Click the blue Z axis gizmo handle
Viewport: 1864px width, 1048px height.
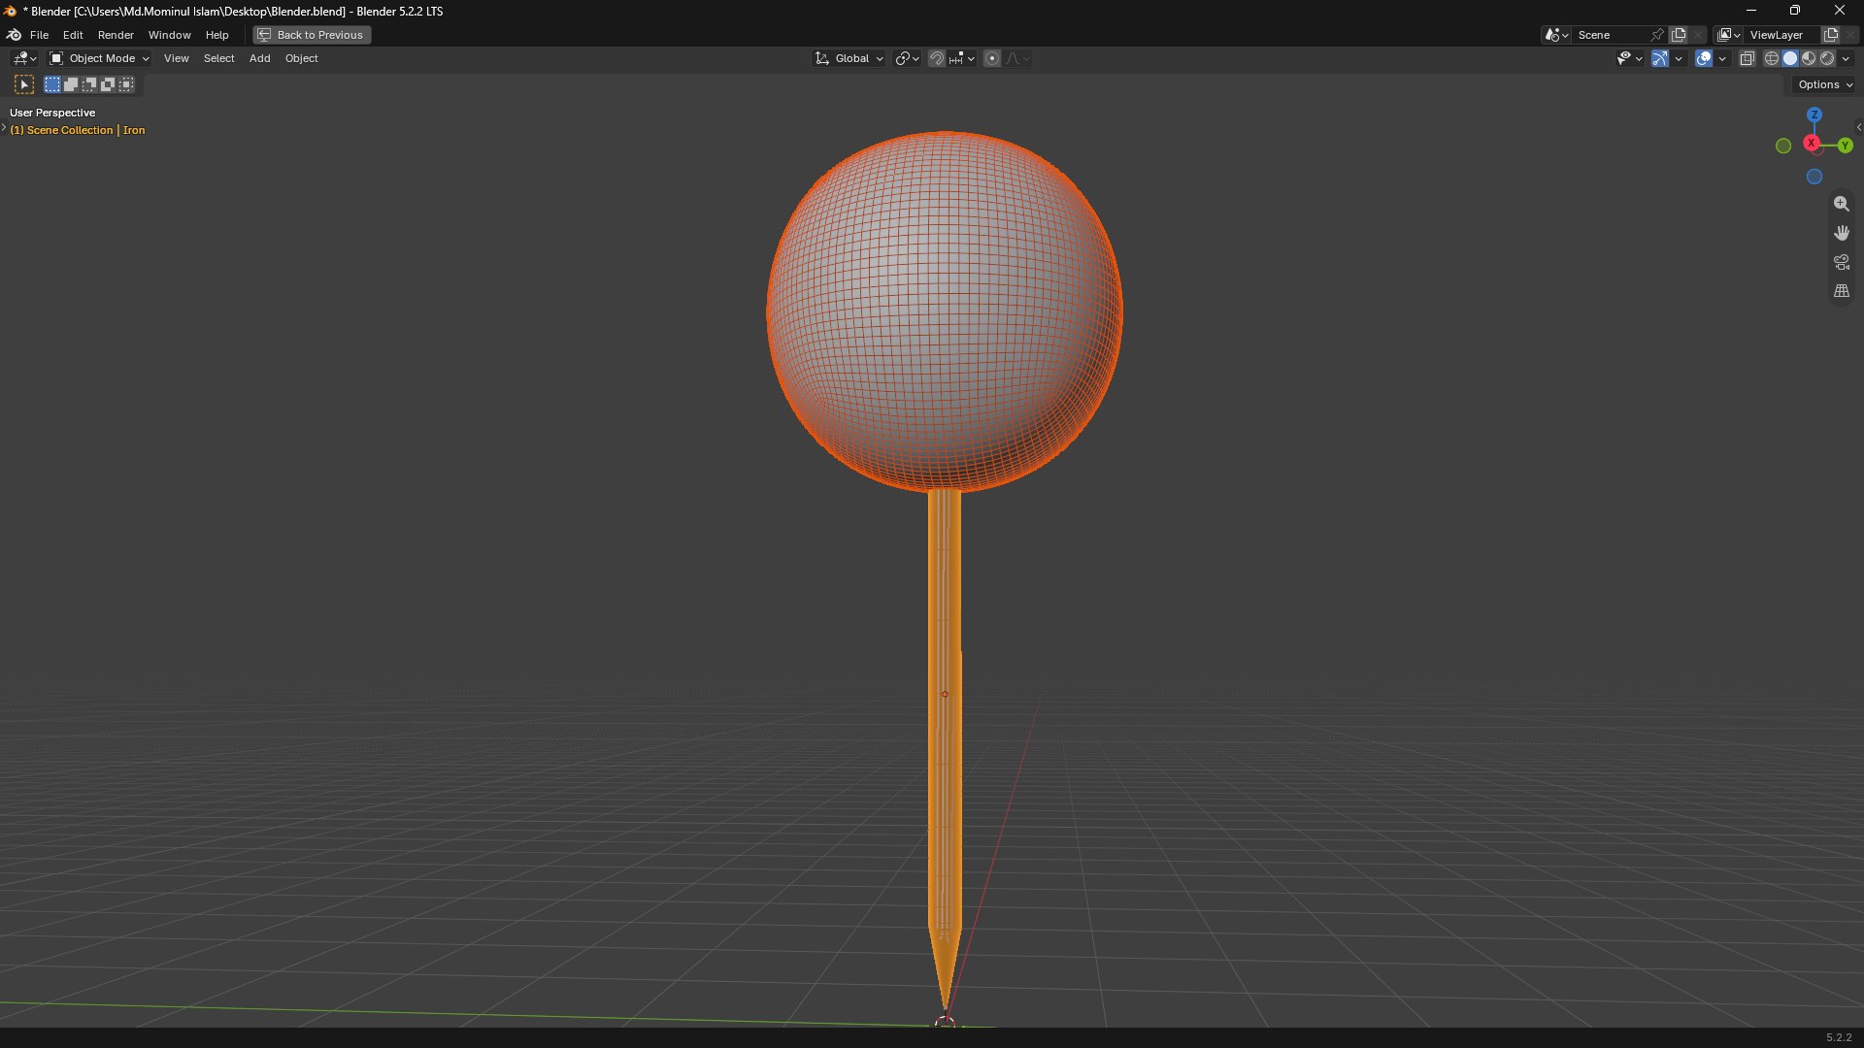pyautogui.click(x=1814, y=115)
